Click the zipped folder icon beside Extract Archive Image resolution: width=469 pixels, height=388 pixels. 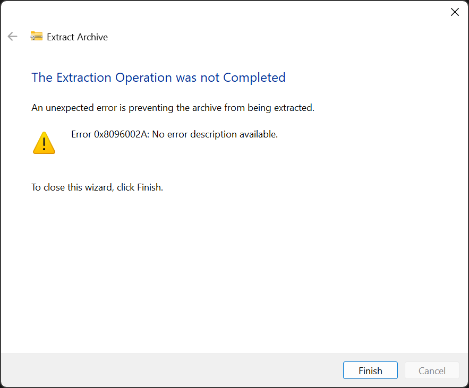tap(36, 37)
